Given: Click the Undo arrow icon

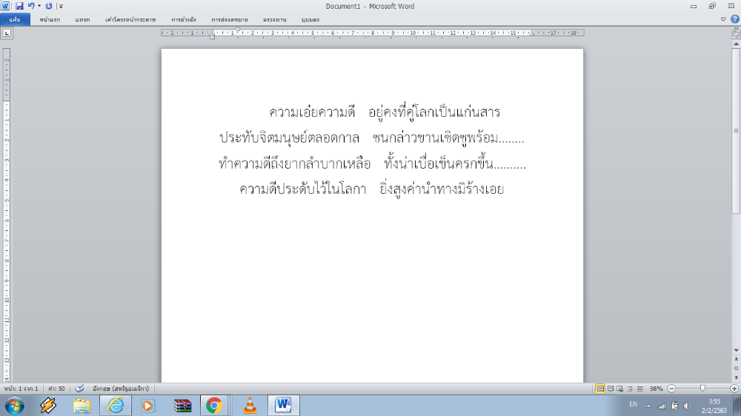Looking at the screenshot, I should coord(31,5).
